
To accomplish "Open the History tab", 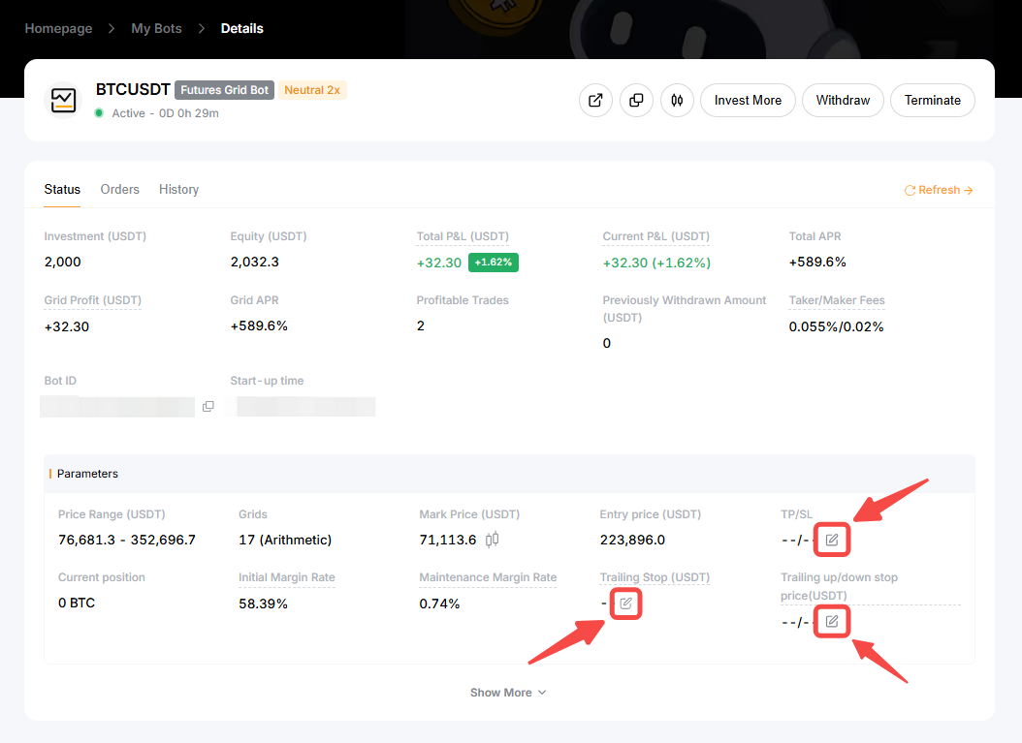I will click(x=178, y=190).
